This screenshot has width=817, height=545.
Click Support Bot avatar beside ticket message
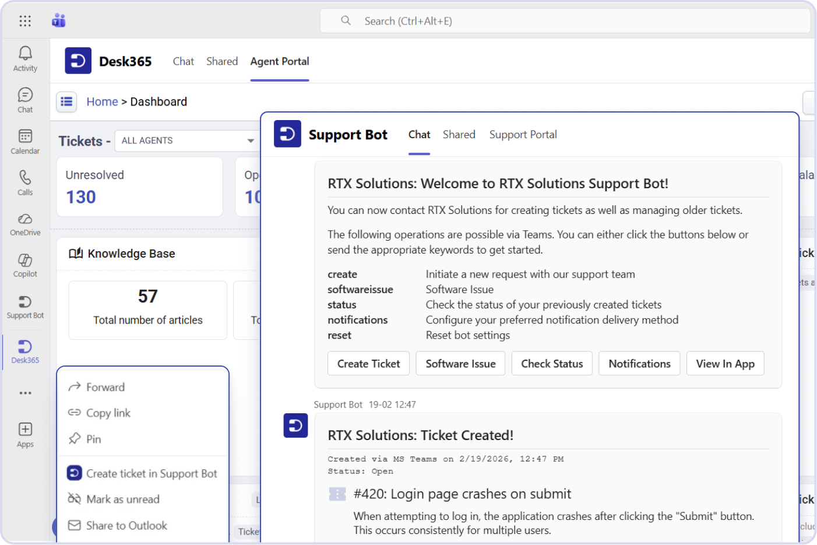tap(295, 426)
